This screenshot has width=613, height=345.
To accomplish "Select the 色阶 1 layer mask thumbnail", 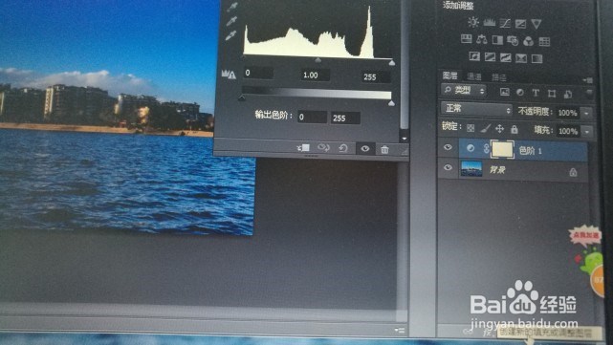I will click(502, 149).
